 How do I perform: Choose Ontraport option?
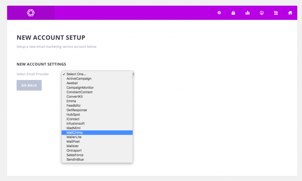pyautogui.click(x=97, y=150)
